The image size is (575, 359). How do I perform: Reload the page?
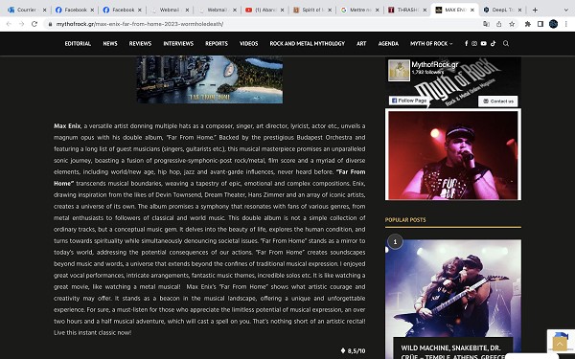coord(34,24)
